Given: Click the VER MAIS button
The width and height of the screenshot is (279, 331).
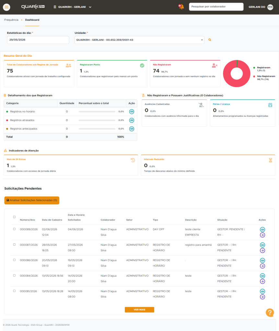Looking at the screenshot, I should click(x=139, y=310).
